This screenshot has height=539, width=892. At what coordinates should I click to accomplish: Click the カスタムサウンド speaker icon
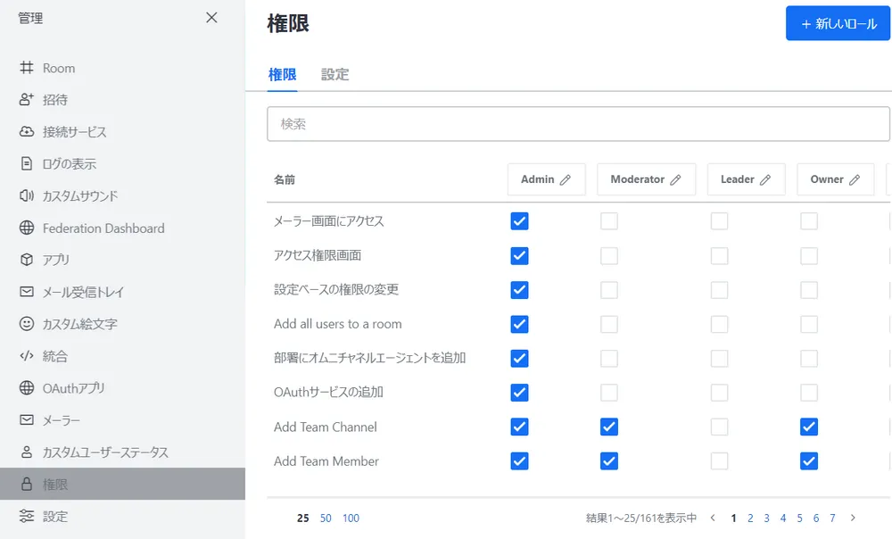click(x=27, y=195)
